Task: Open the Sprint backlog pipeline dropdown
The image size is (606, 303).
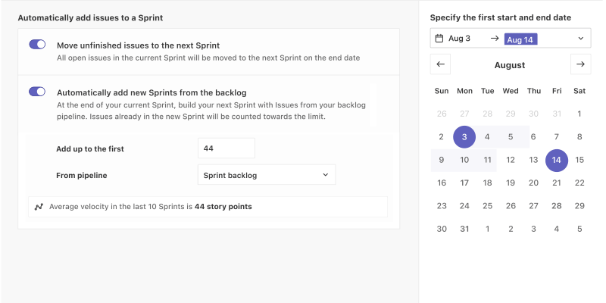Action: coord(266,175)
